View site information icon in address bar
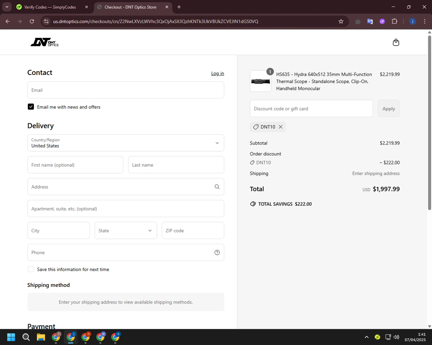Viewport: 432px width, 345px height. [x=46, y=21]
